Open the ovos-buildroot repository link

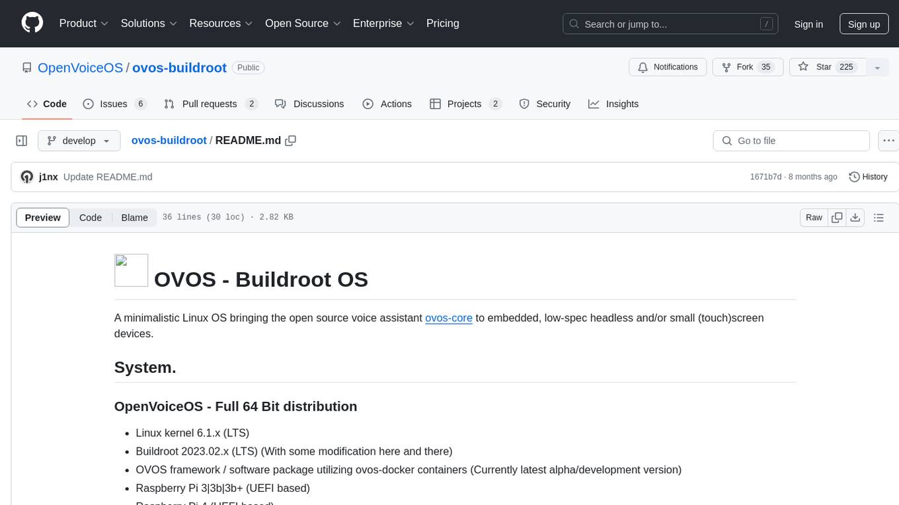coord(180,67)
